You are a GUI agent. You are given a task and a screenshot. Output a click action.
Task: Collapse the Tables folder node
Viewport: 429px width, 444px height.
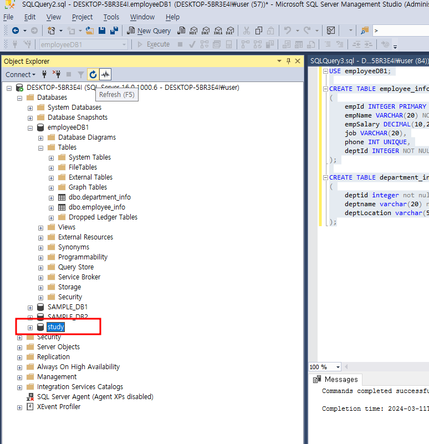[x=41, y=148]
